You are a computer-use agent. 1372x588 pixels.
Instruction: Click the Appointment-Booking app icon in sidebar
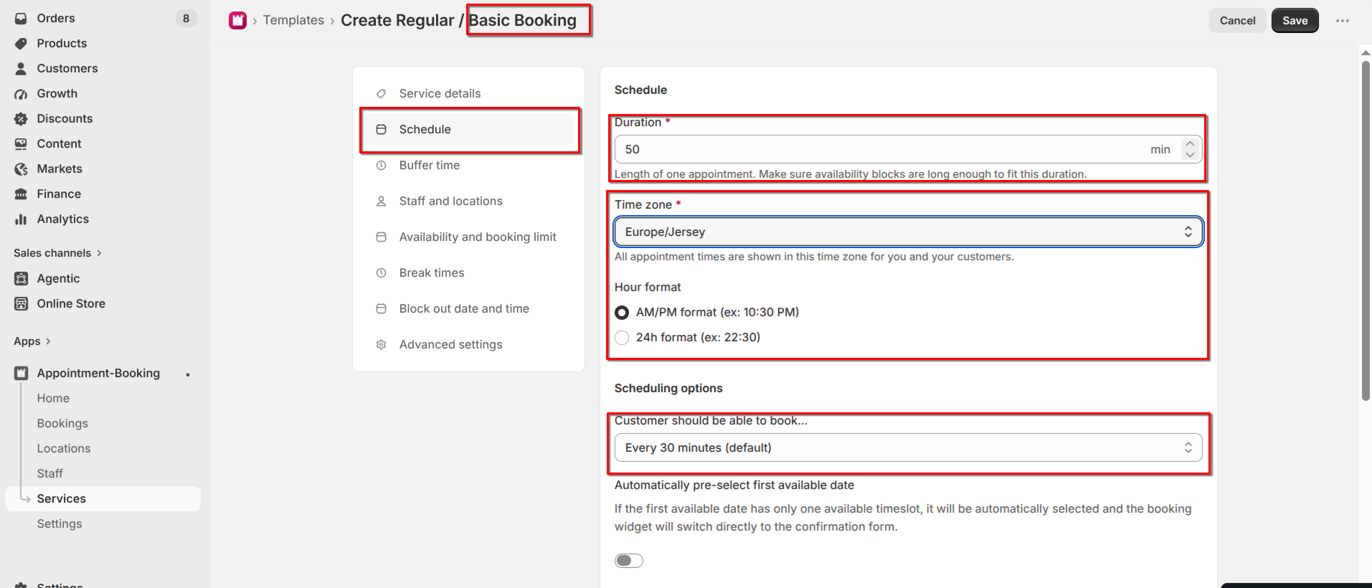click(x=21, y=373)
